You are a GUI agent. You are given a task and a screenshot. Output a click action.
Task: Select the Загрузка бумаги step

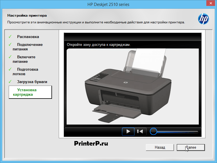click(x=32, y=82)
